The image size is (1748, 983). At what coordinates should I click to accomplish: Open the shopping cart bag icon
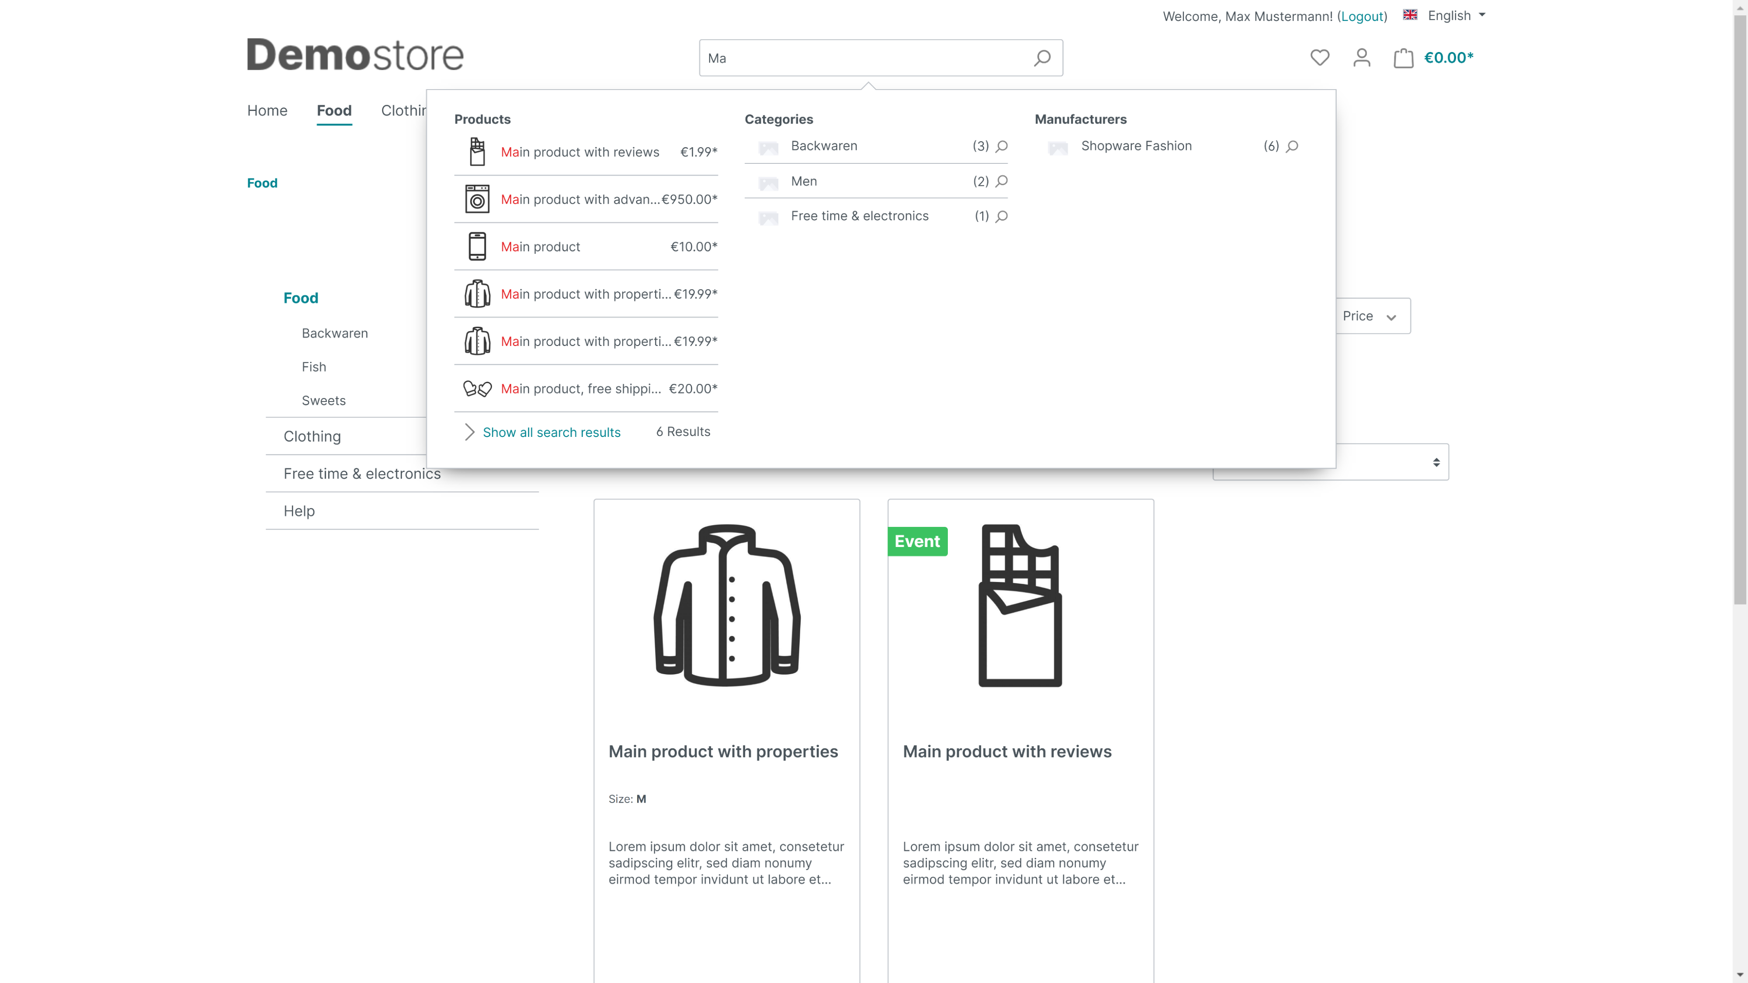(x=1403, y=58)
